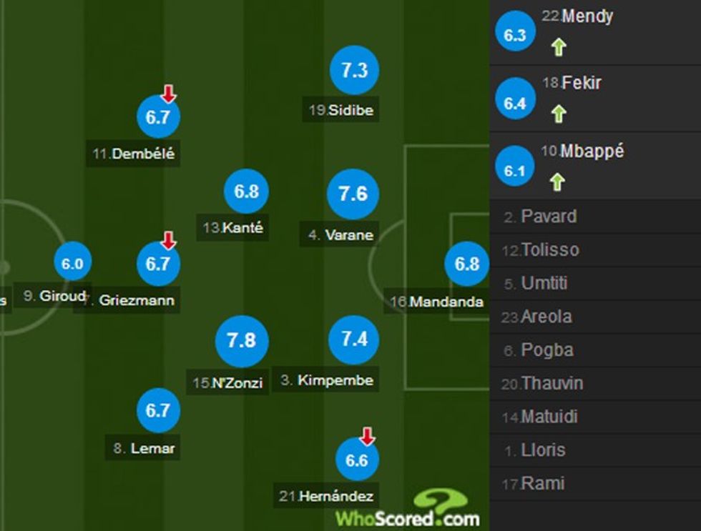Click Fekir's 6.4 rating badge
This screenshot has height=531, width=701.
click(515, 104)
